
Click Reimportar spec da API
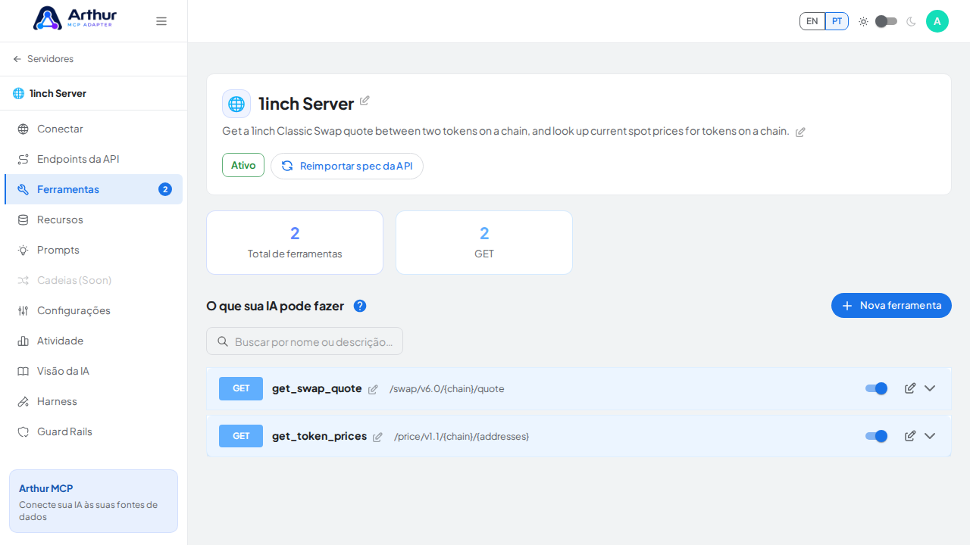pyautogui.click(x=347, y=166)
